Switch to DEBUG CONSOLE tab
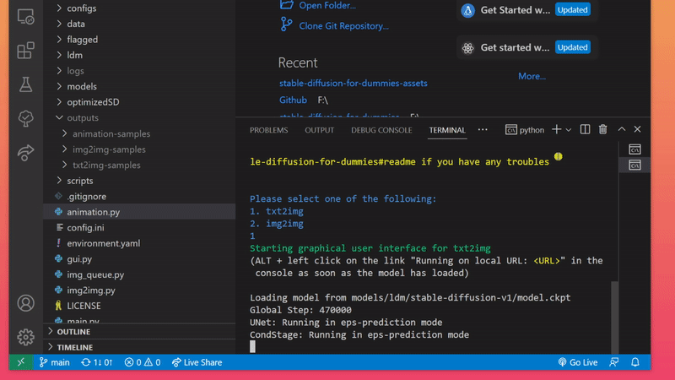Viewport: 675px width, 380px height. coord(381,130)
